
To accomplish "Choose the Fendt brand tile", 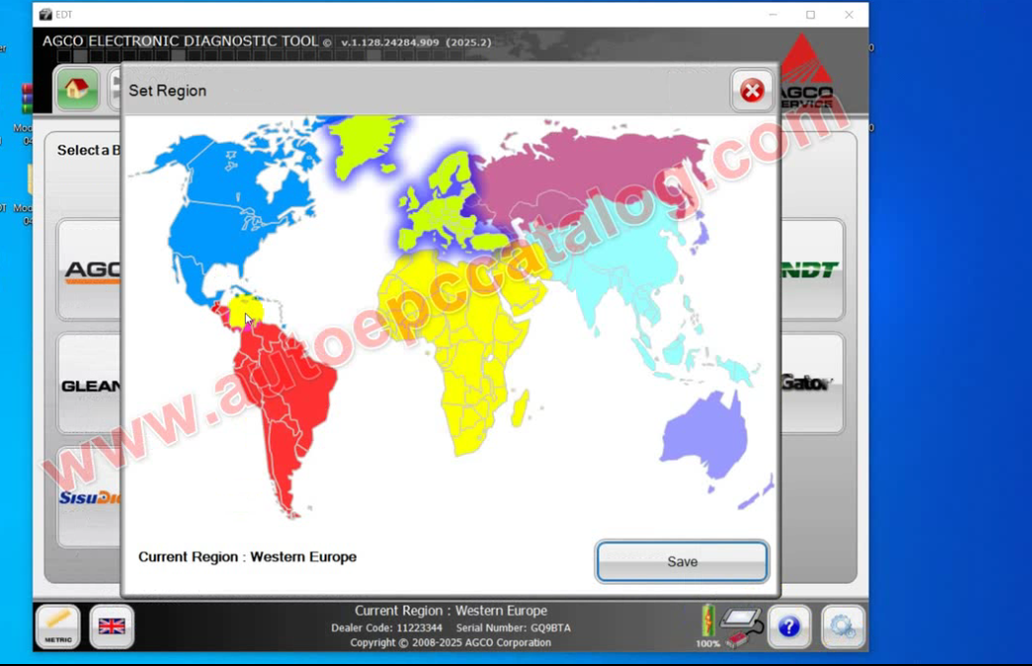I will 812,270.
